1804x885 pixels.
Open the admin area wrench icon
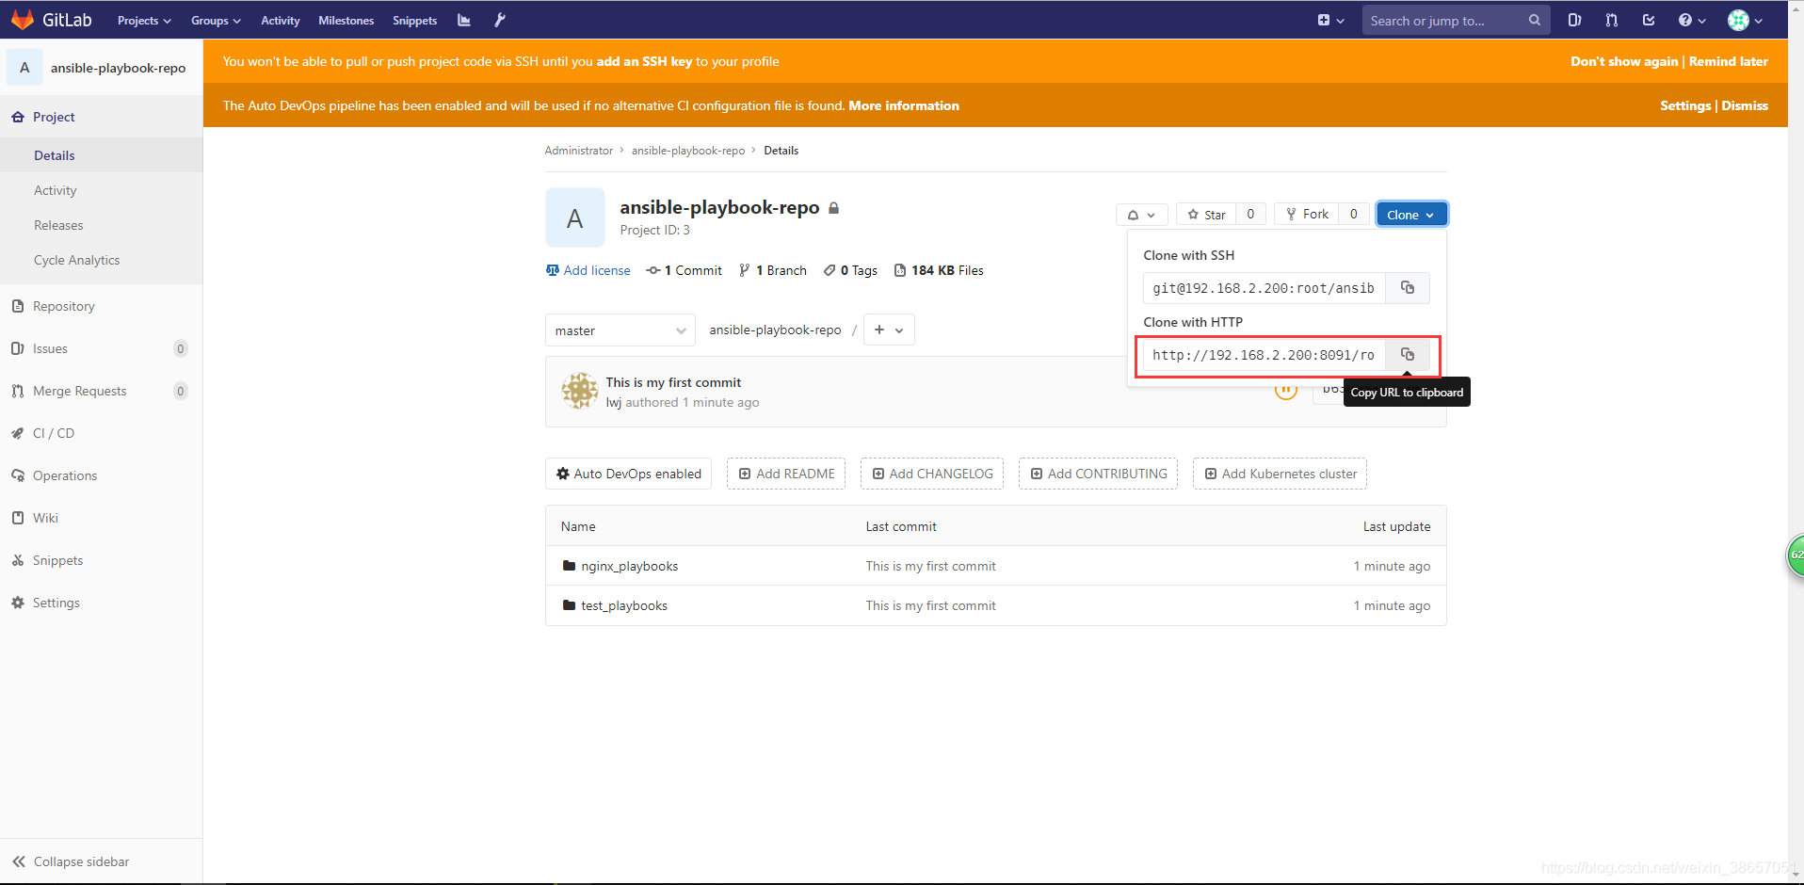500,20
